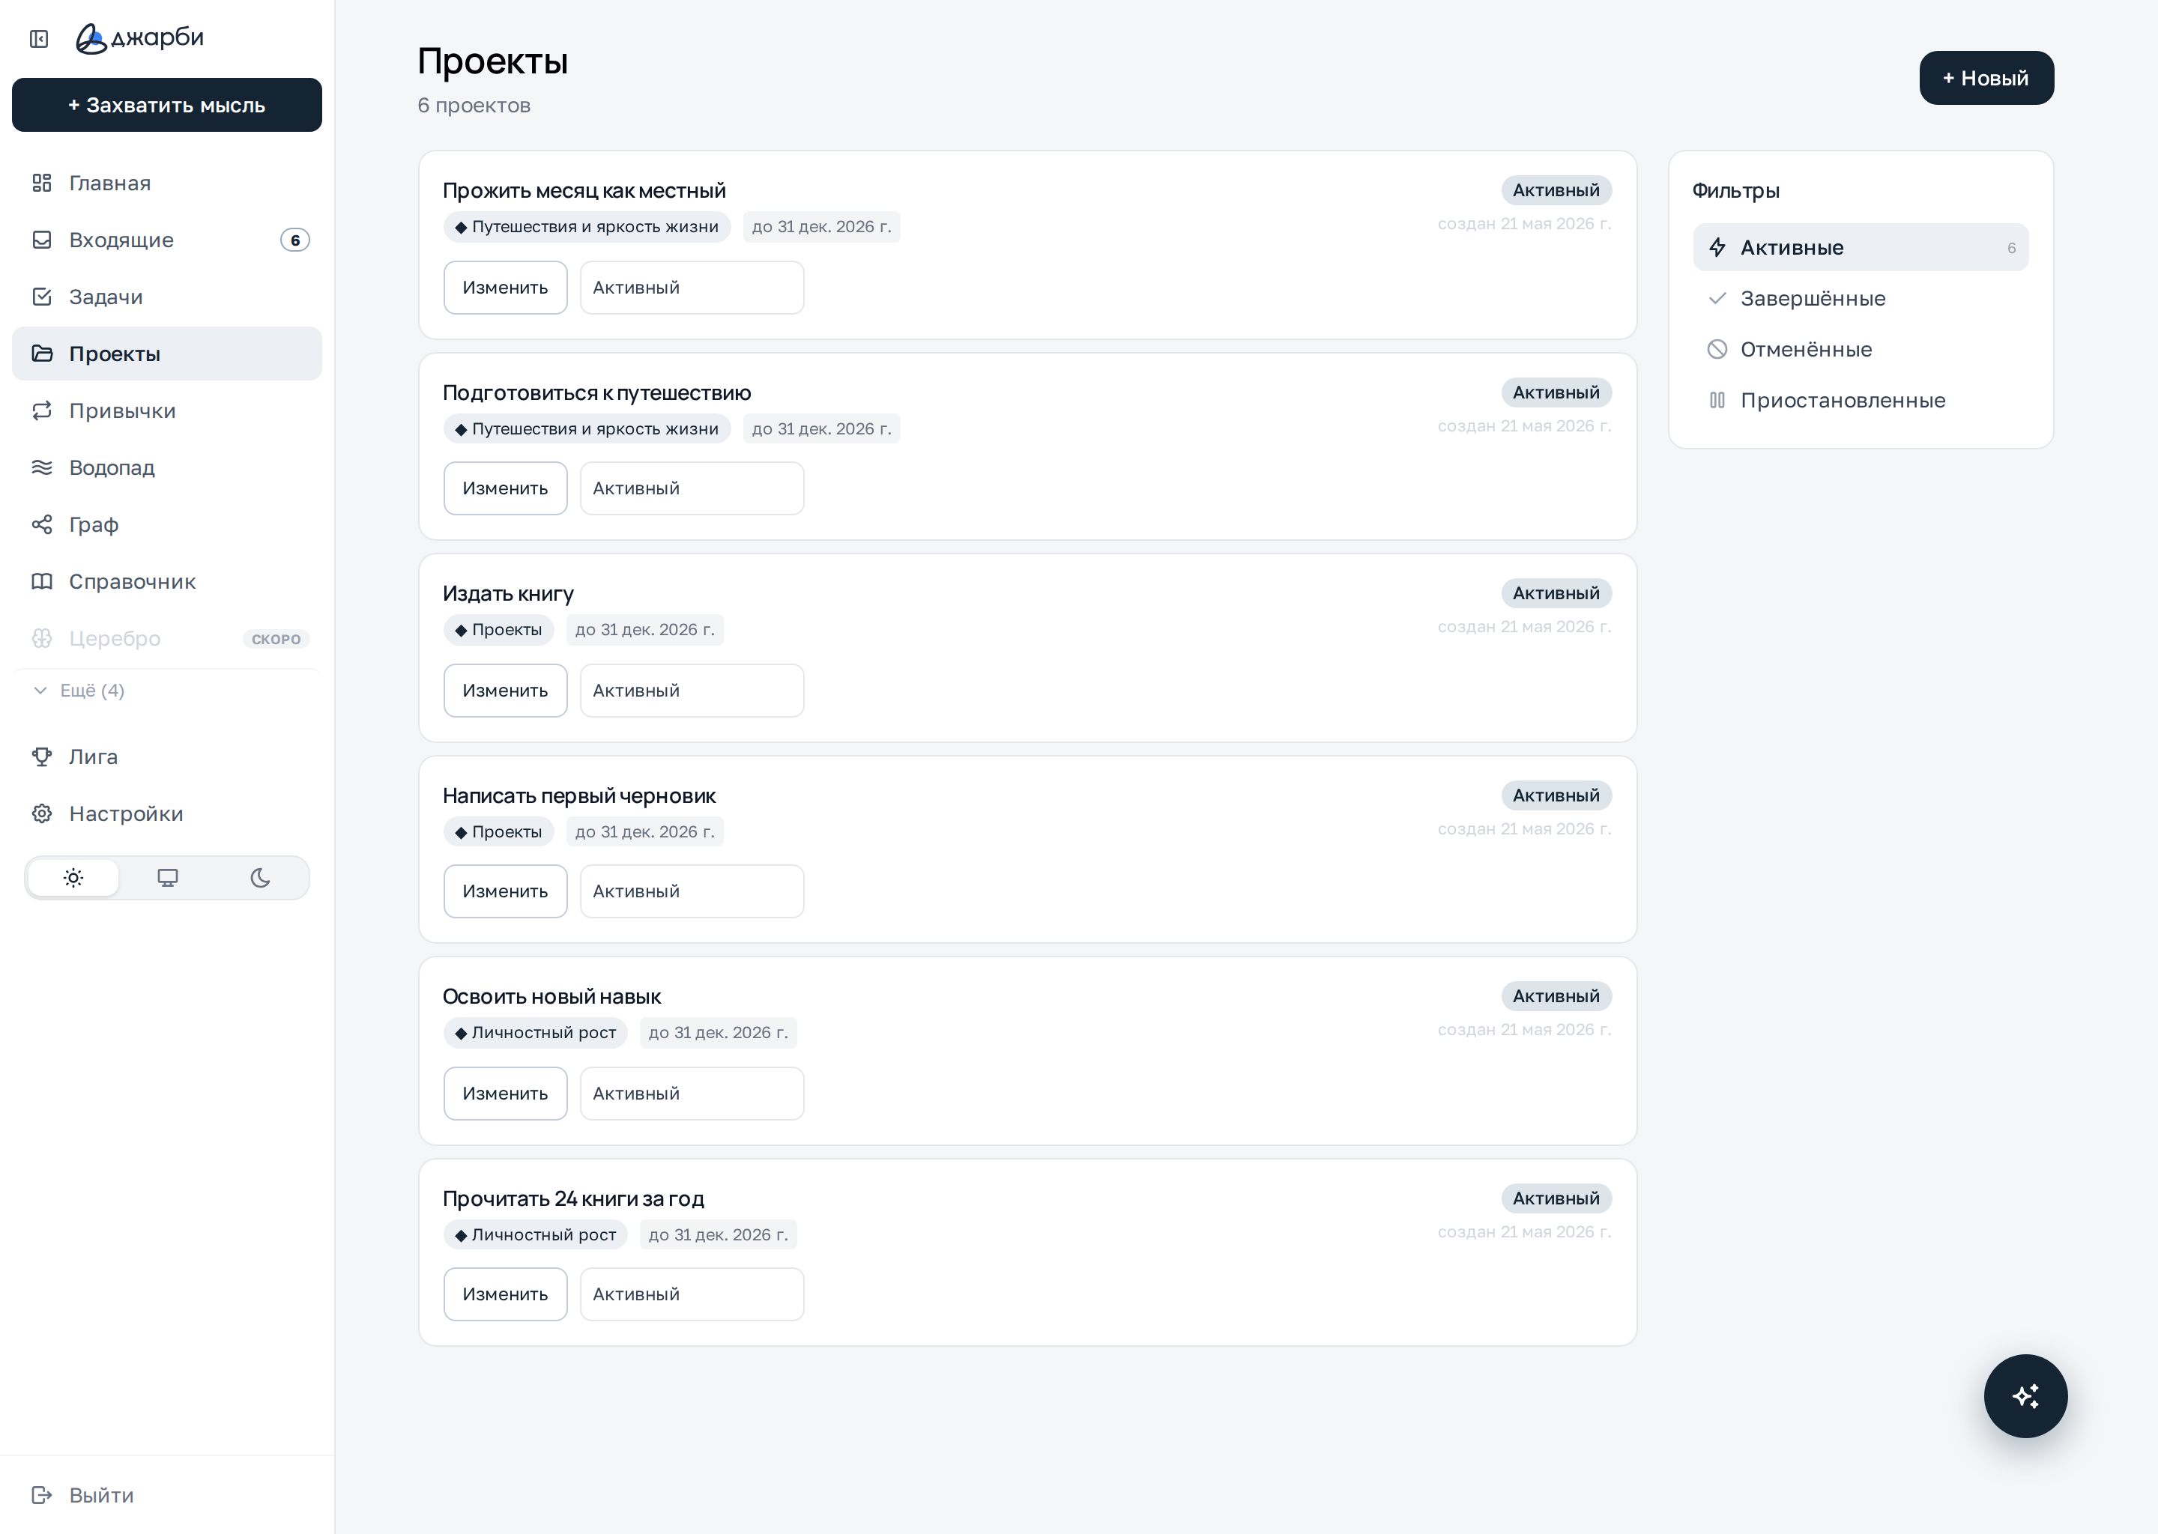
Task: Select the Приостановленные filter
Action: point(1861,401)
